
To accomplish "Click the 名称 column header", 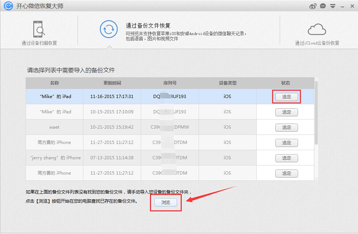I will point(54,83).
